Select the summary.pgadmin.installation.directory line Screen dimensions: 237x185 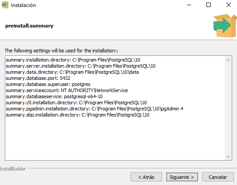(94, 109)
